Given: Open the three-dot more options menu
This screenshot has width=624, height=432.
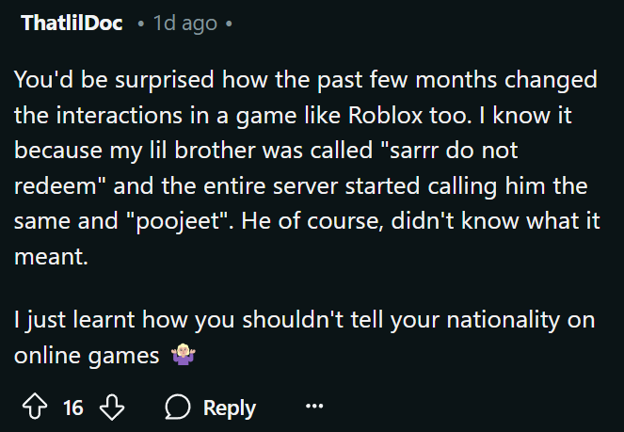Looking at the screenshot, I should (314, 407).
